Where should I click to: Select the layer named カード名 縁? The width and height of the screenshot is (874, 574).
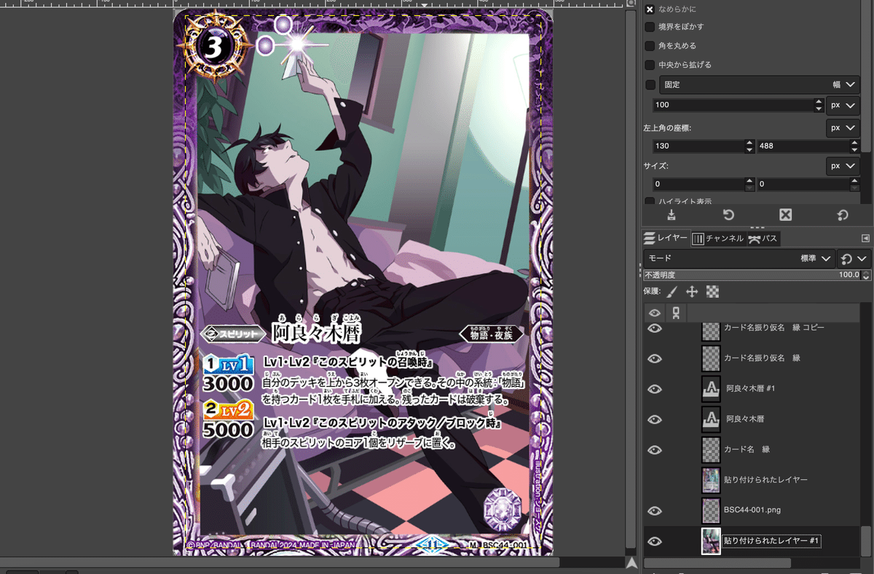point(747,449)
